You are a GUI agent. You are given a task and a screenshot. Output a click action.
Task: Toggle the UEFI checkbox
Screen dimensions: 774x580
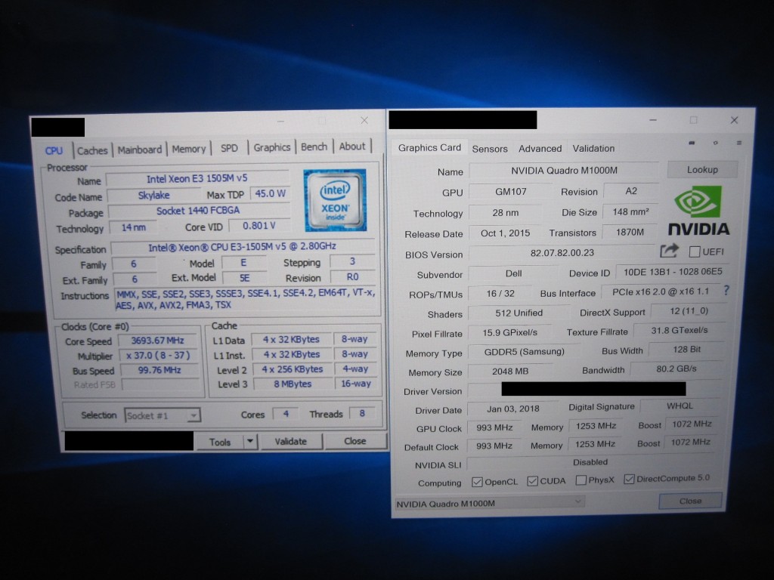point(694,252)
